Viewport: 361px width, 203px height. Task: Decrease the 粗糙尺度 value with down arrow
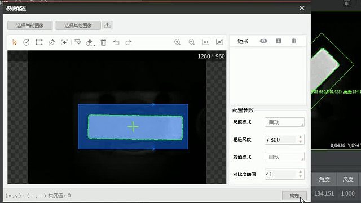301,142
